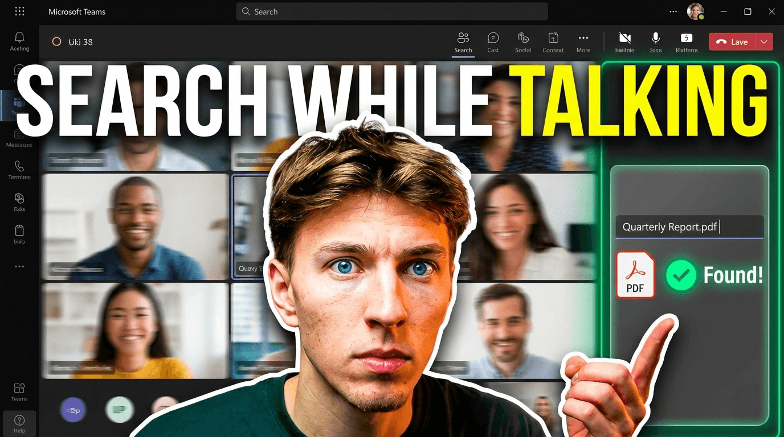Minimize the Teams window

[x=724, y=11]
